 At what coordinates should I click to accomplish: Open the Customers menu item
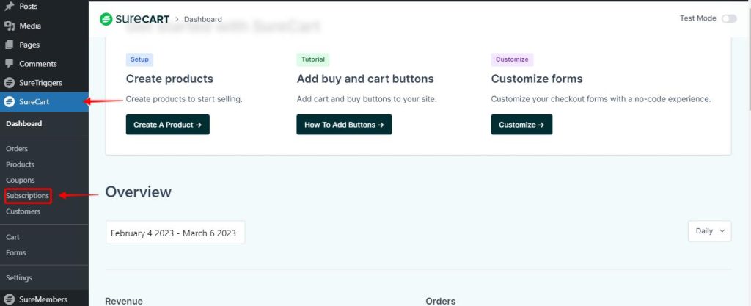pyautogui.click(x=23, y=211)
